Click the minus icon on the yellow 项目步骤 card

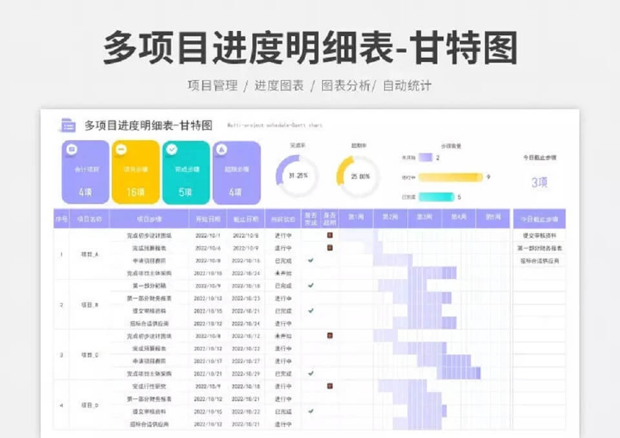(121, 149)
